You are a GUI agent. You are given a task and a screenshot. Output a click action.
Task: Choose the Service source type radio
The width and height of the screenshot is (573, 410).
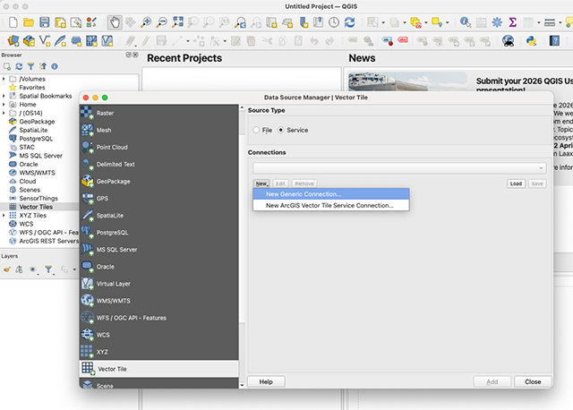pyautogui.click(x=280, y=130)
